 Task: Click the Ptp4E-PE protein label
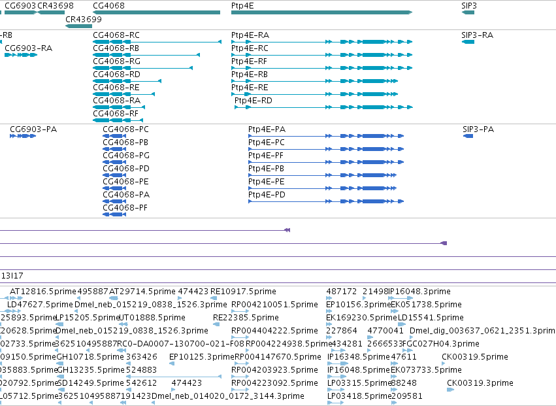coord(267,182)
